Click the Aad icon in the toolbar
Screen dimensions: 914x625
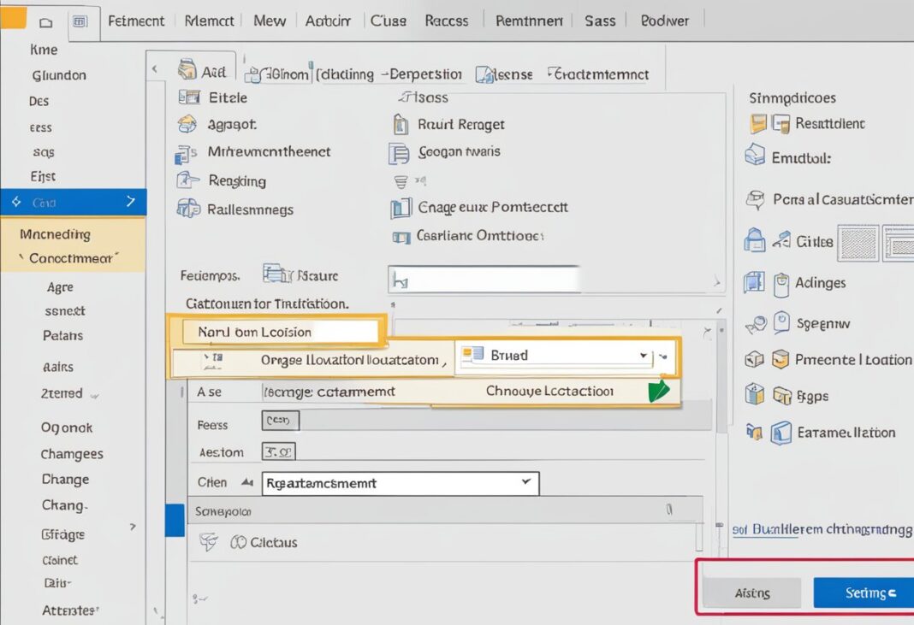187,72
